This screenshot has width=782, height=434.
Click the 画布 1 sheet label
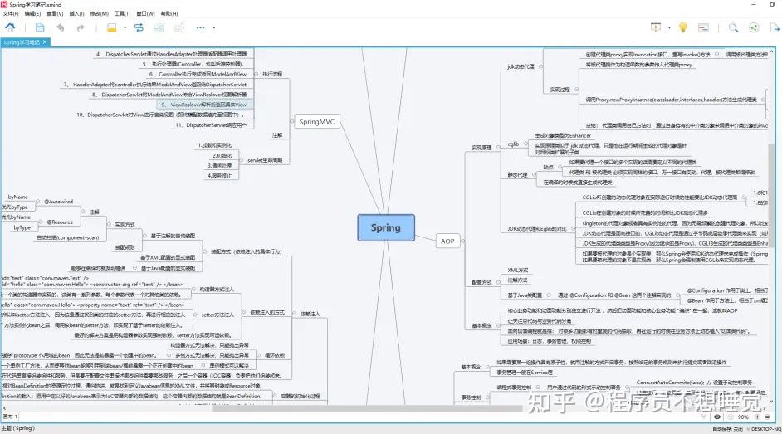[x=10, y=417]
